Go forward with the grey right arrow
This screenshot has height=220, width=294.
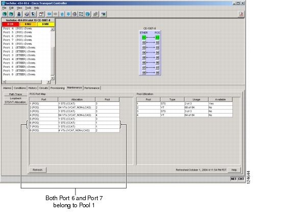pyautogui.click(x=56, y=14)
